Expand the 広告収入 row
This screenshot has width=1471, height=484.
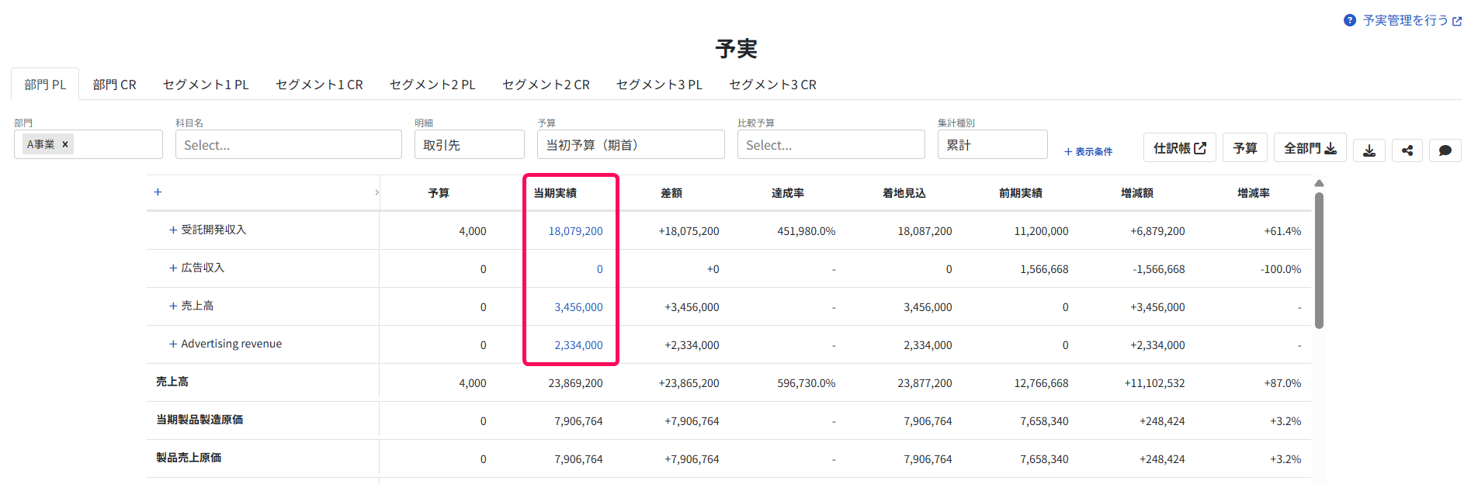click(173, 268)
